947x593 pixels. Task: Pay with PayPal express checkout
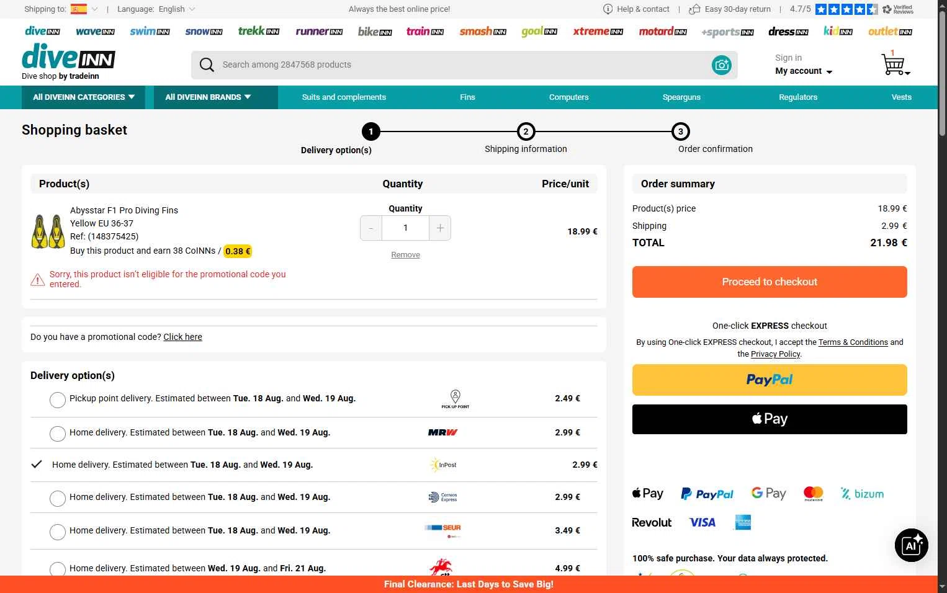770,380
